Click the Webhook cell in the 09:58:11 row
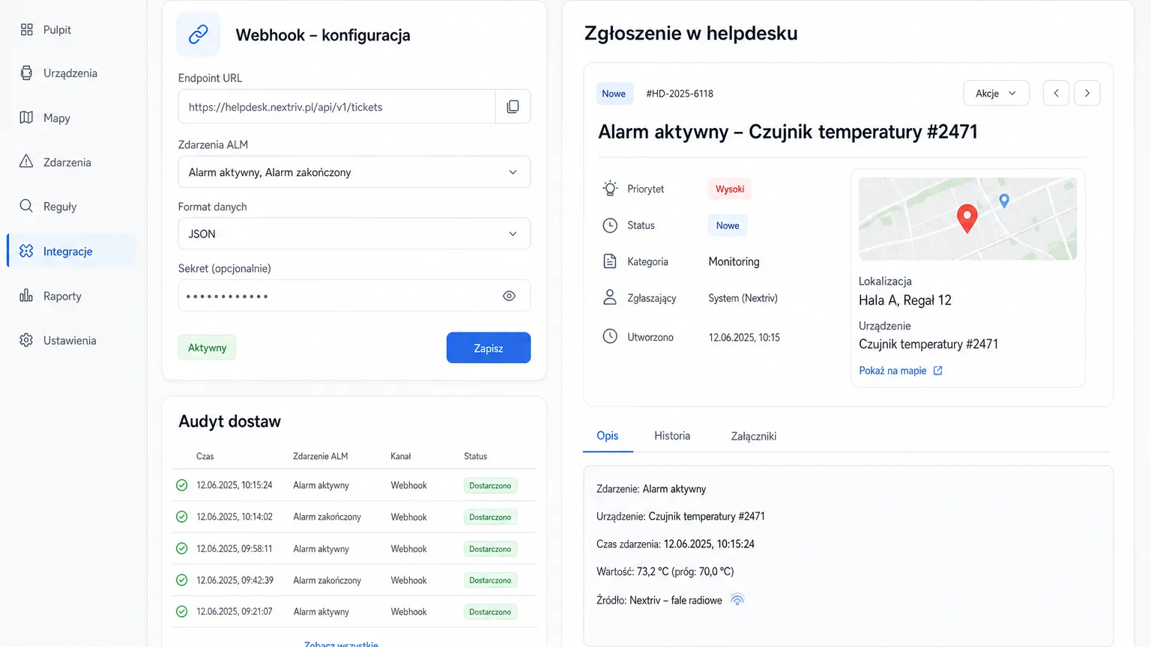 coord(408,549)
